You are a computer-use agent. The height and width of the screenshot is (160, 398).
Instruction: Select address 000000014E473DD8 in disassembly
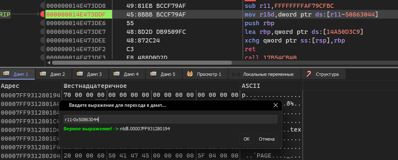(76, 6)
